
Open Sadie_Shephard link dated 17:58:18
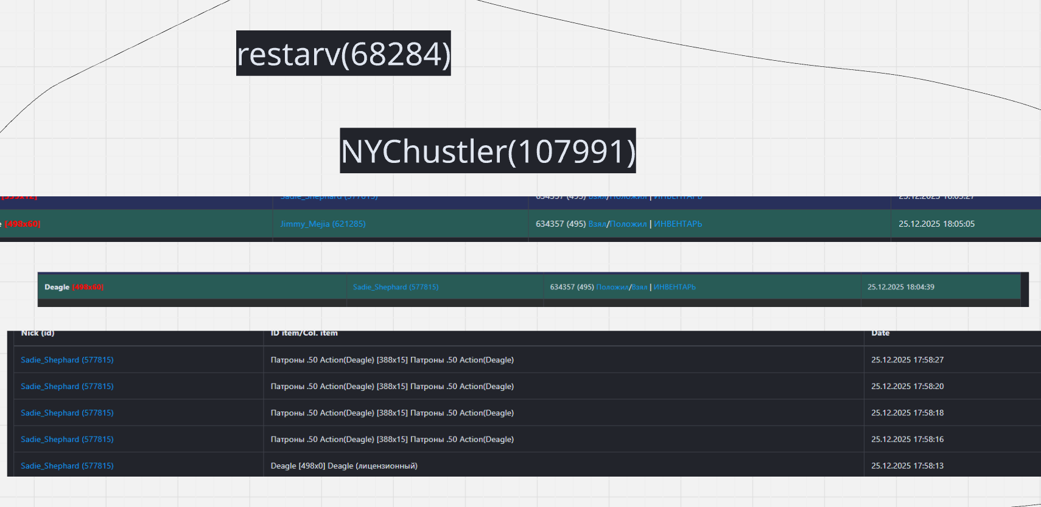point(67,413)
